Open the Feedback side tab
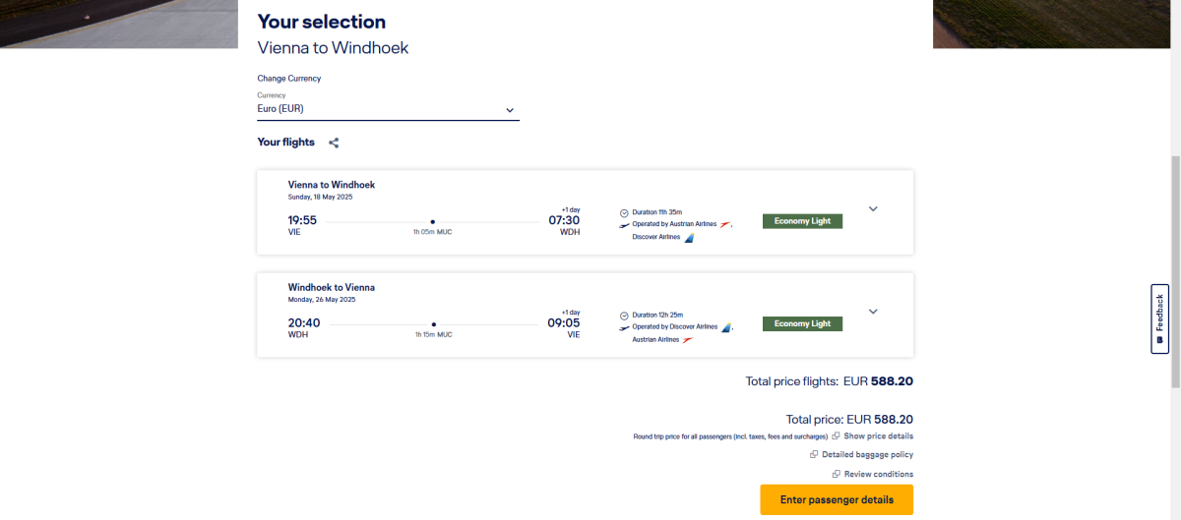 [x=1159, y=318]
